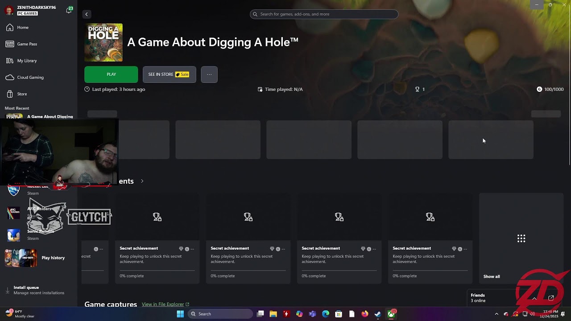This screenshot has height=321, width=571.
Task: Click the Last played clock icon
Action: click(x=87, y=89)
